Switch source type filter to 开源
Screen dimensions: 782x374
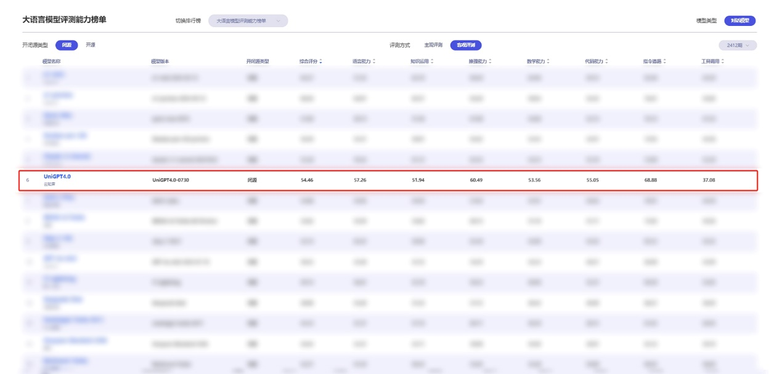91,45
